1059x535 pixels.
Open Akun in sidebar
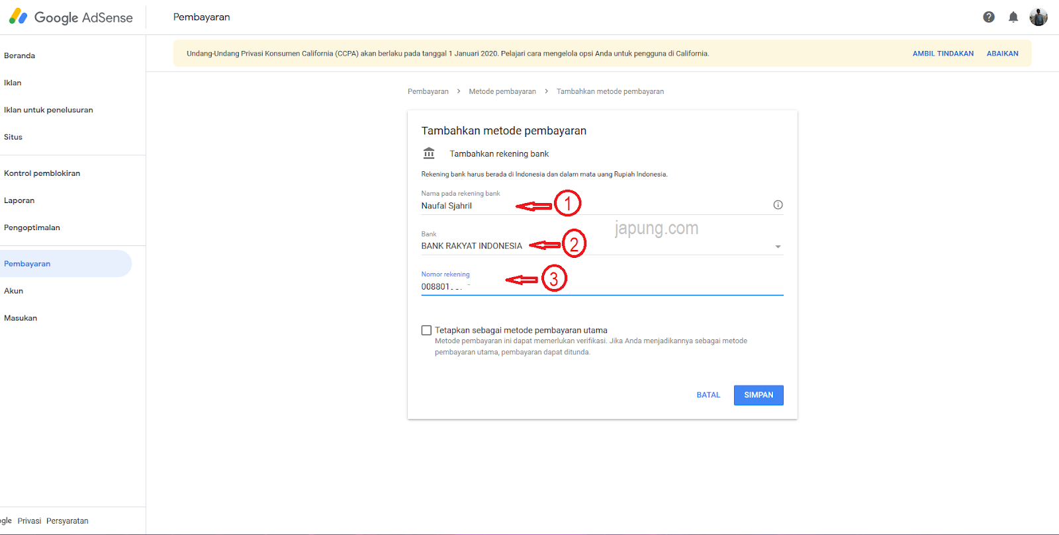(13, 291)
